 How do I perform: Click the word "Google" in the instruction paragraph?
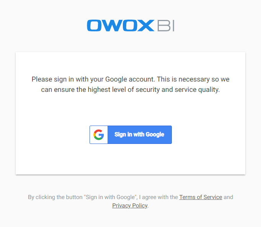coord(118,80)
